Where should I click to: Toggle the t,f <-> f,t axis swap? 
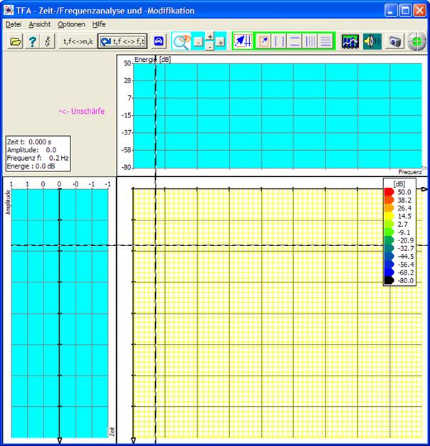[x=122, y=42]
